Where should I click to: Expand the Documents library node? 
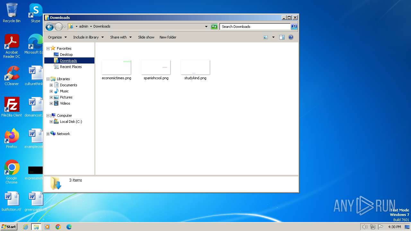tap(51, 85)
